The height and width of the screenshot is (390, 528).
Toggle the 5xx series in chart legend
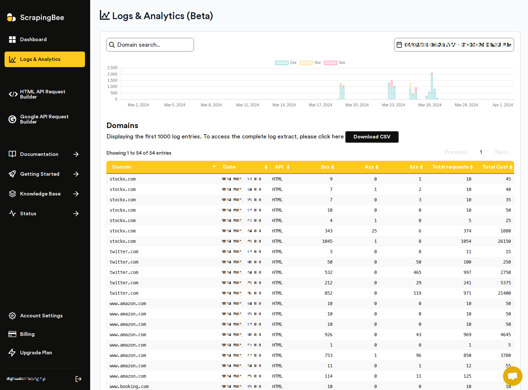pyautogui.click(x=334, y=63)
